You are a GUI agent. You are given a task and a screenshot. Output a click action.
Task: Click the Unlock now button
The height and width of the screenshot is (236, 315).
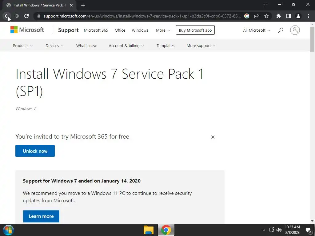pyautogui.click(x=35, y=151)
